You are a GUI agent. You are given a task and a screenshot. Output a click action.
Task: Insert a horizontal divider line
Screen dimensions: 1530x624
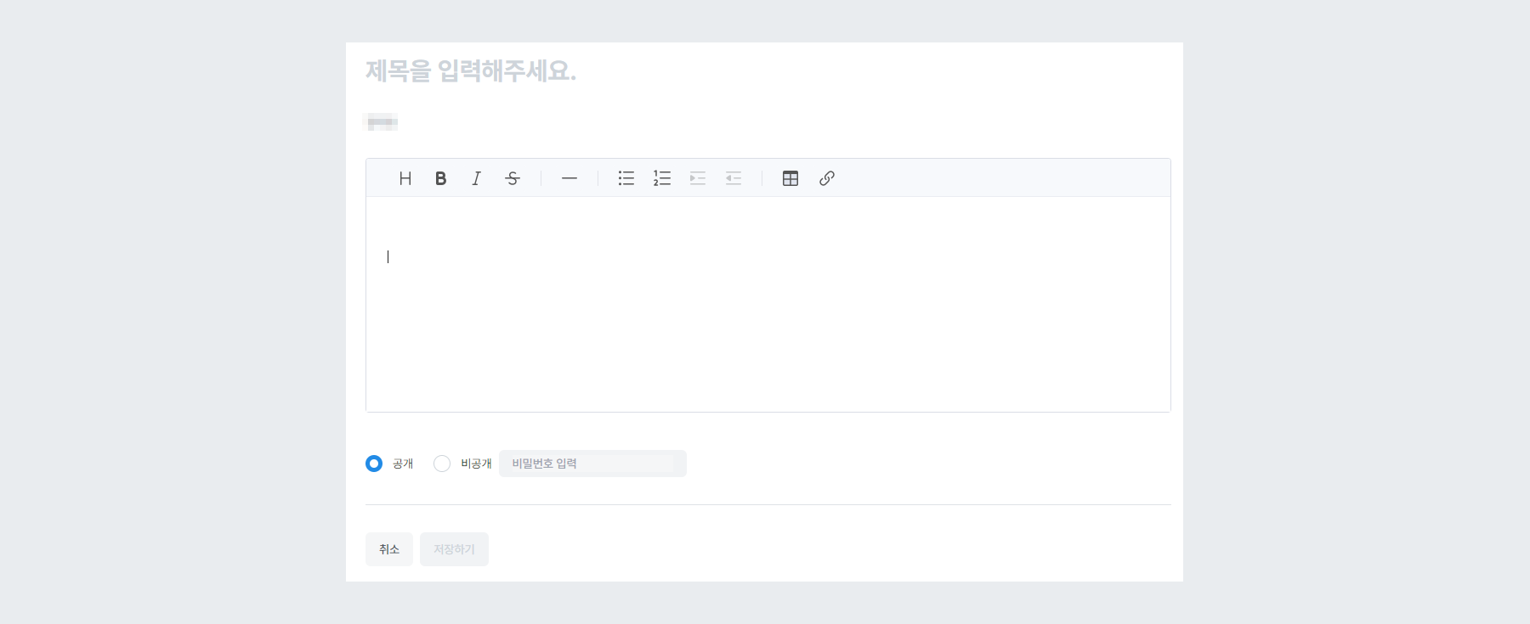click(569, 178)
